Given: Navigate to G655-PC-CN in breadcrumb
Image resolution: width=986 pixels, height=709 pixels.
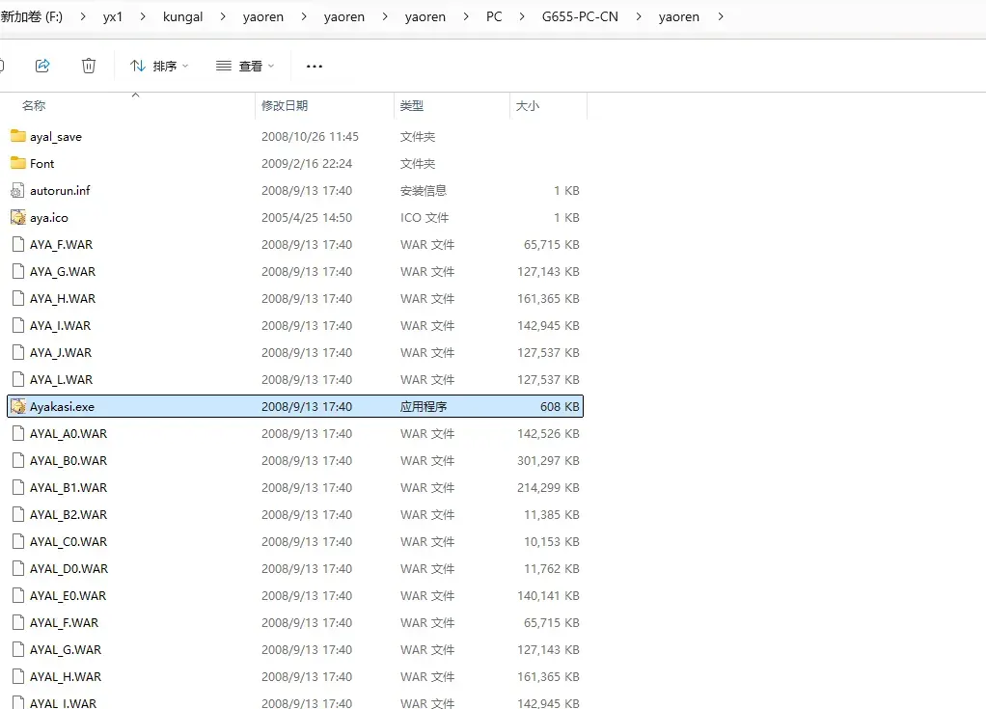Looking at the screenshot, I should tap(580, 17).
